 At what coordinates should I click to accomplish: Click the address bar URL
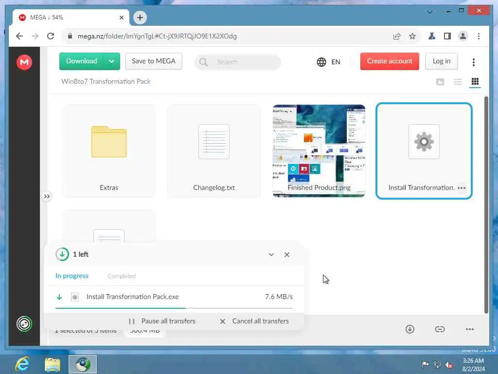[x=157, y=36]
